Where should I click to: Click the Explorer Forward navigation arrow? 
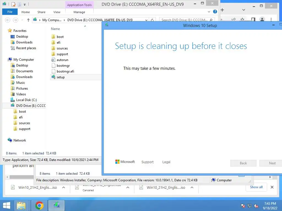point(15,20)
